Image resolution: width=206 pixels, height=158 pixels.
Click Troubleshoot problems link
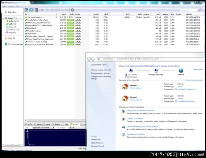tap(136, 134)
